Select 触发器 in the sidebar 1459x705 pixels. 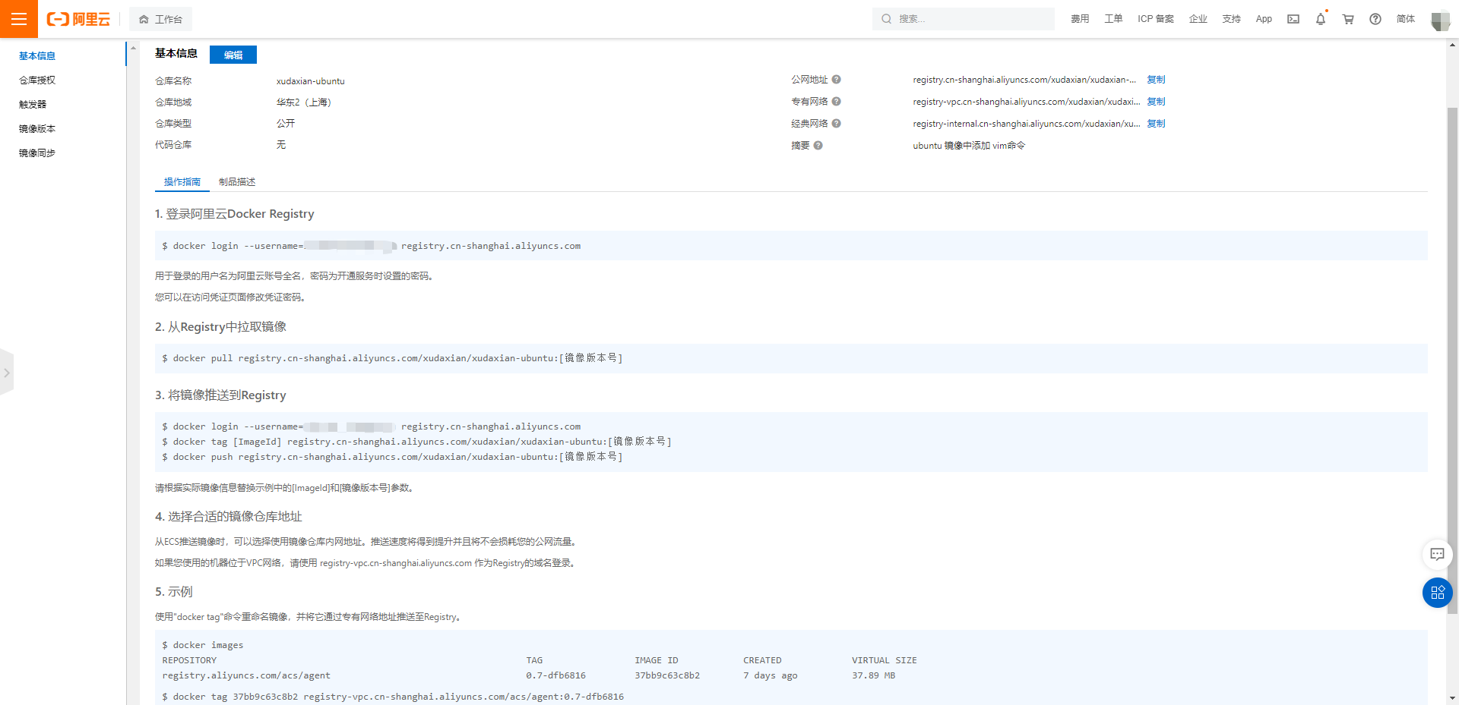(33, 105)
